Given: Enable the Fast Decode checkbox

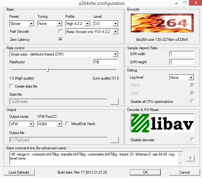Looking at the screenshot, I should [60, 31].
